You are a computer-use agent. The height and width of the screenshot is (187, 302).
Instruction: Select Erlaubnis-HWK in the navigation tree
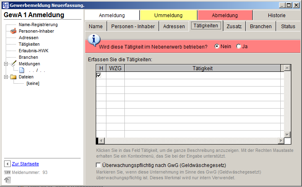(x=33, y=51)
